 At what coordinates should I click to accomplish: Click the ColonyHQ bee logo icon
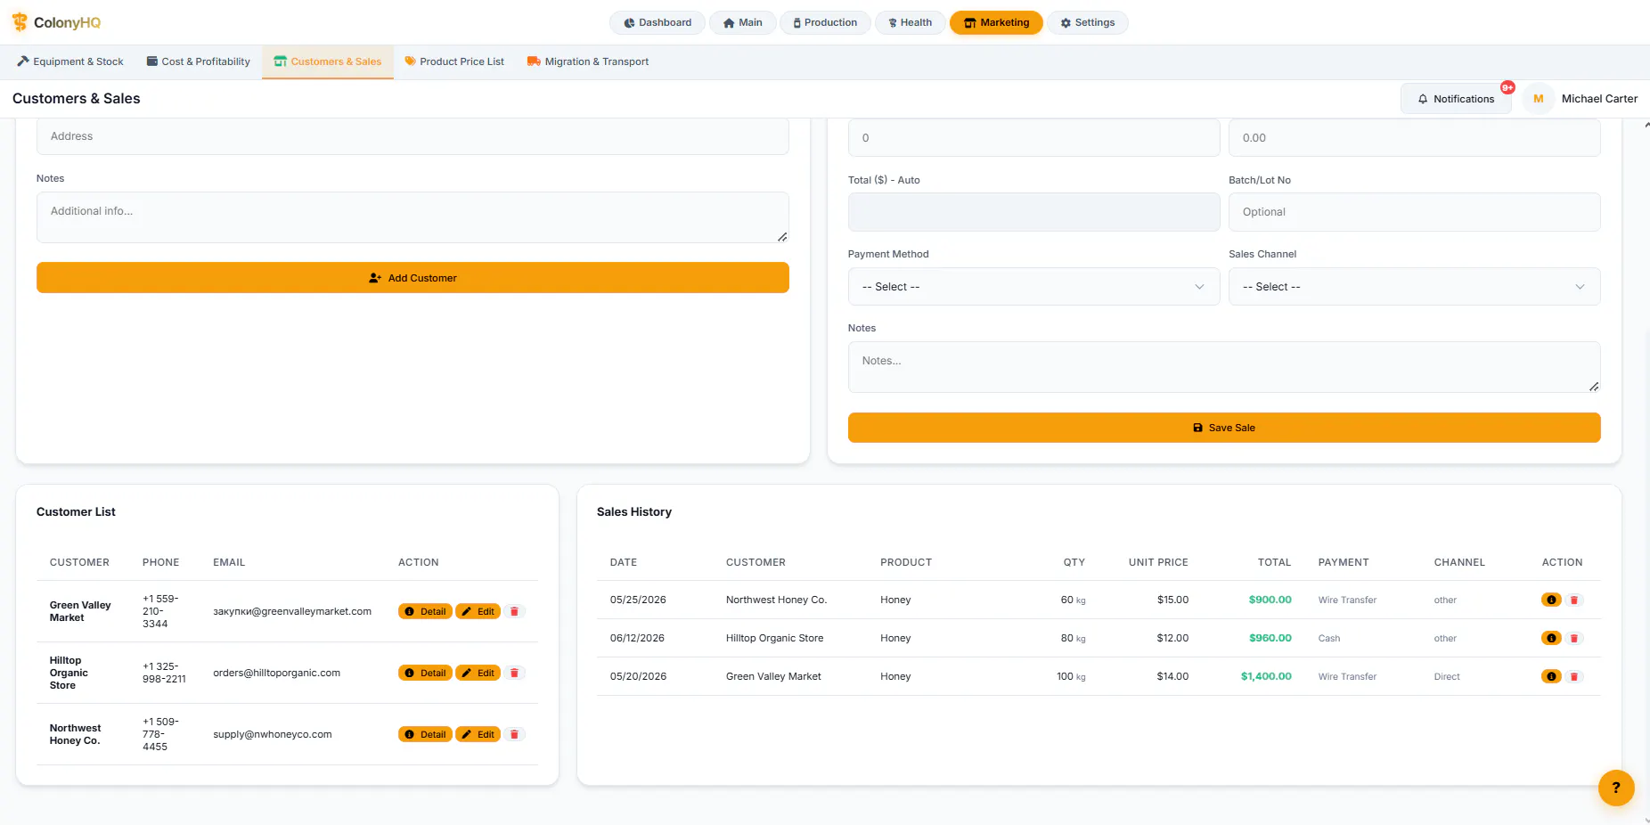click(20, 22)
